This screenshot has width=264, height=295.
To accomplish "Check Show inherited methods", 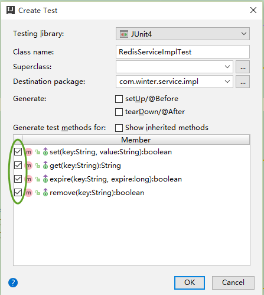I will 119,128.
